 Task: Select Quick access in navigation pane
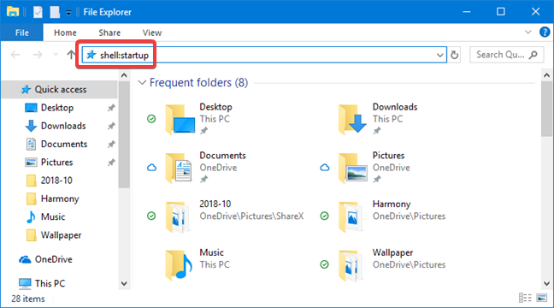tap(59, 90)
